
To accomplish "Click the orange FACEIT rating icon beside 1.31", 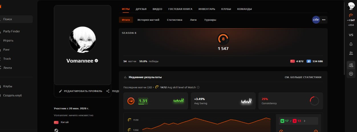I will tap(131, 101).
